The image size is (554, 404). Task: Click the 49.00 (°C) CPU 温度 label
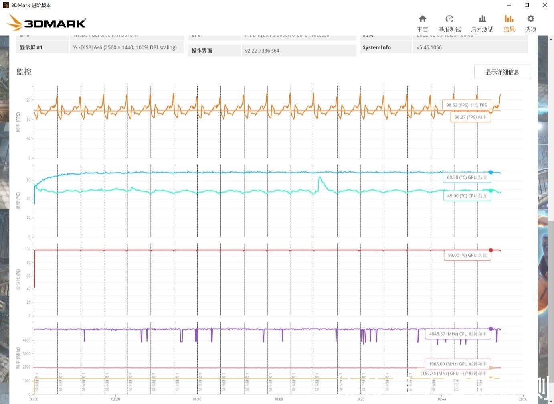(467, 196)
